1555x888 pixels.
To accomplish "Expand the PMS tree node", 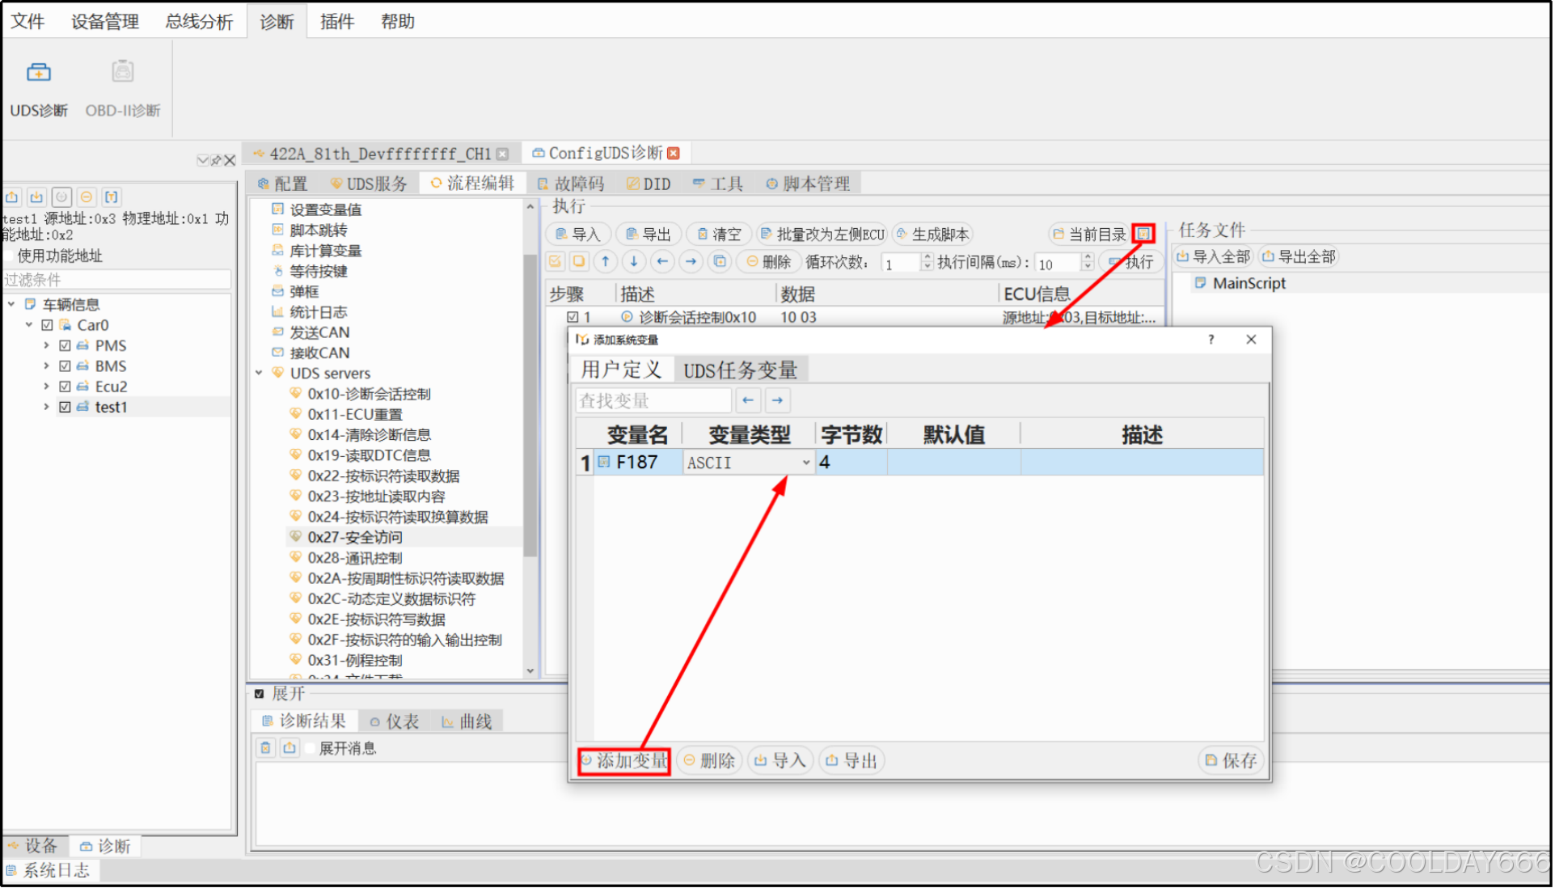I will 46,345.
